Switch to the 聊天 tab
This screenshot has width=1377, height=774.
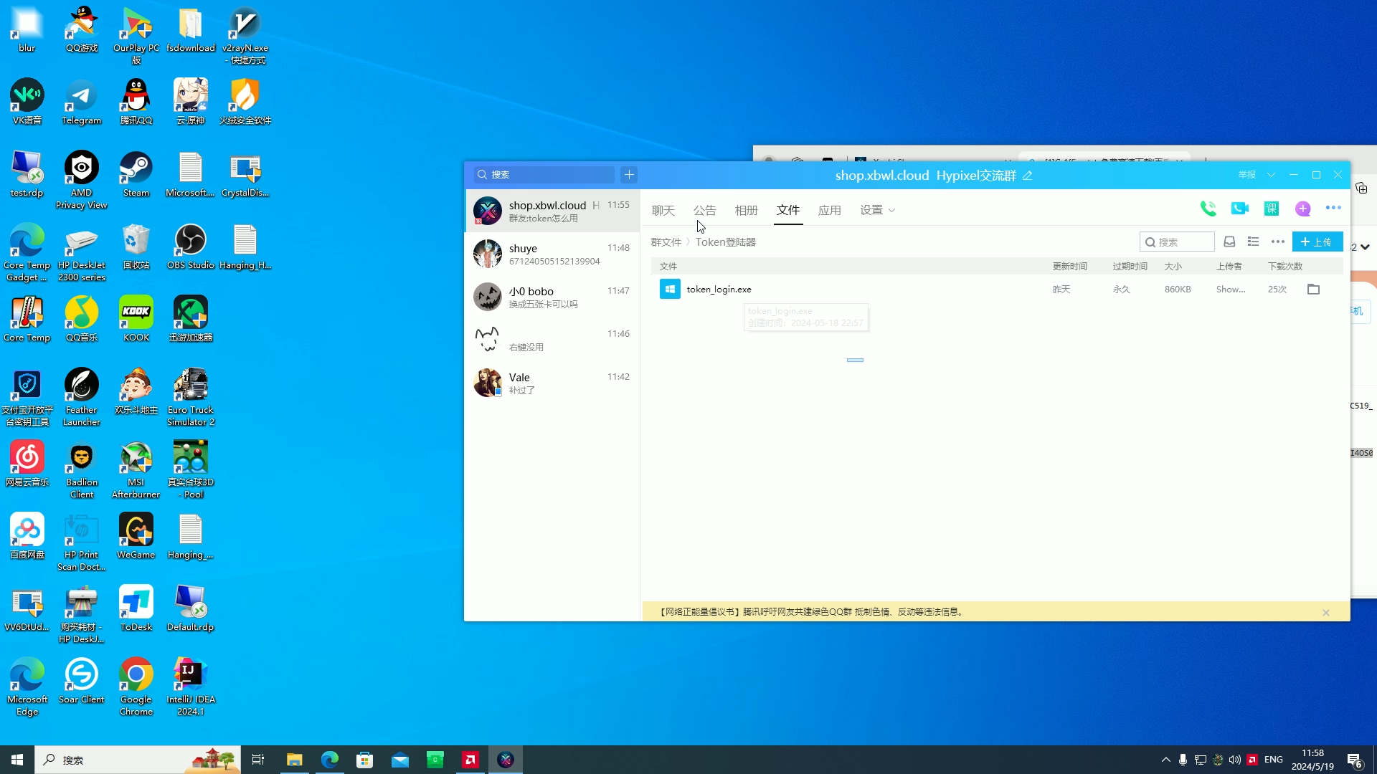click(x=663, y=210)
